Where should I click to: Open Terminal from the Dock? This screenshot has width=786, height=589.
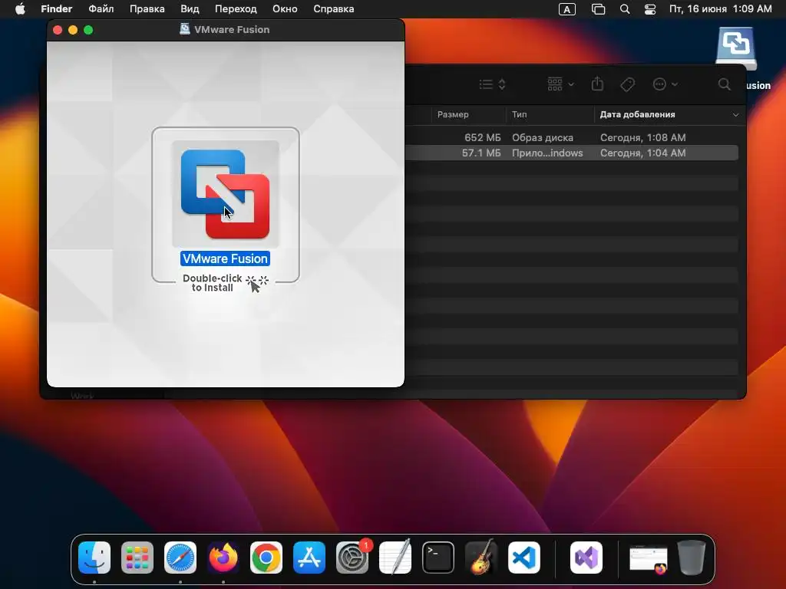coord(438,558)
